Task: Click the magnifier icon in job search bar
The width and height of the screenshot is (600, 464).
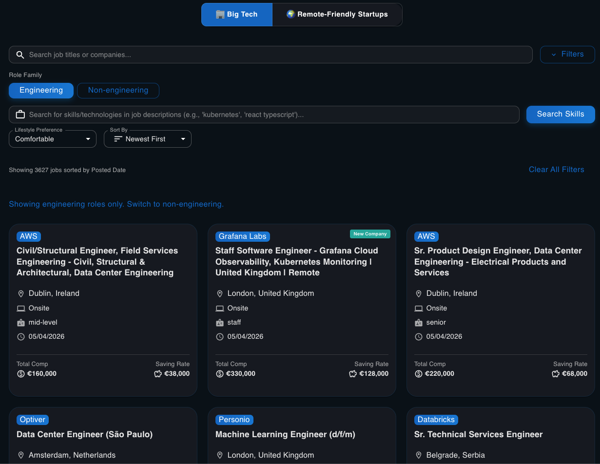Action: tap(20, 55)
